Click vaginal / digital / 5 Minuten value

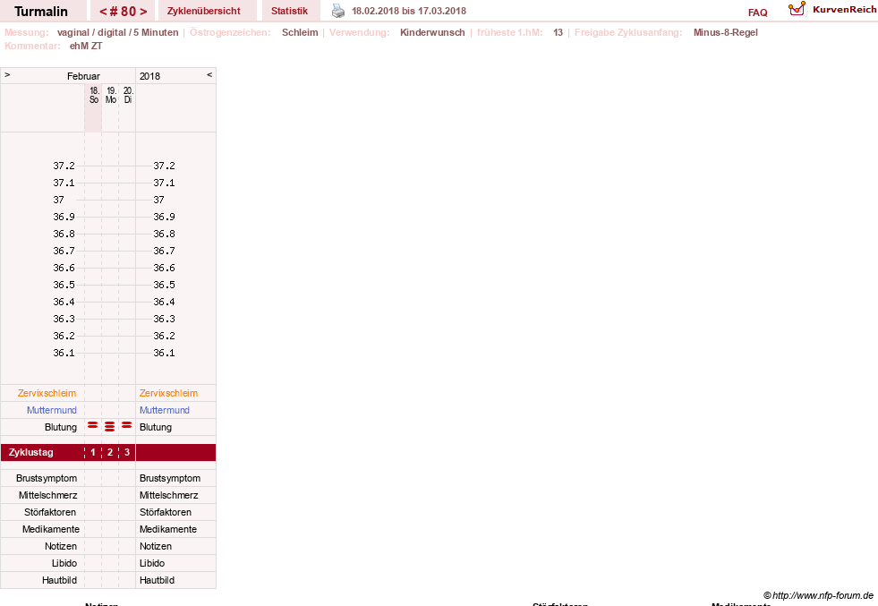117,32
